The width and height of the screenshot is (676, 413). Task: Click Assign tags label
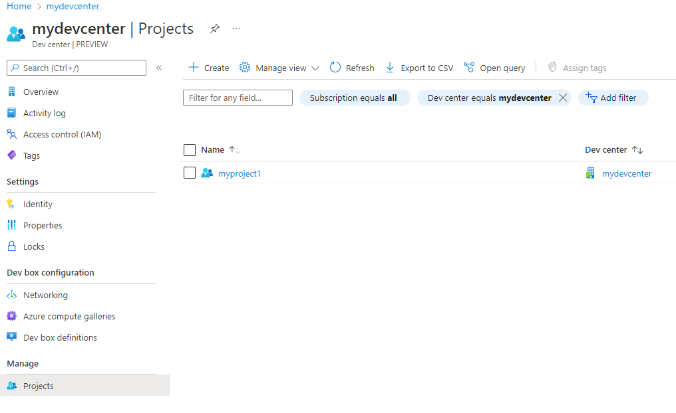coord(585,68)
